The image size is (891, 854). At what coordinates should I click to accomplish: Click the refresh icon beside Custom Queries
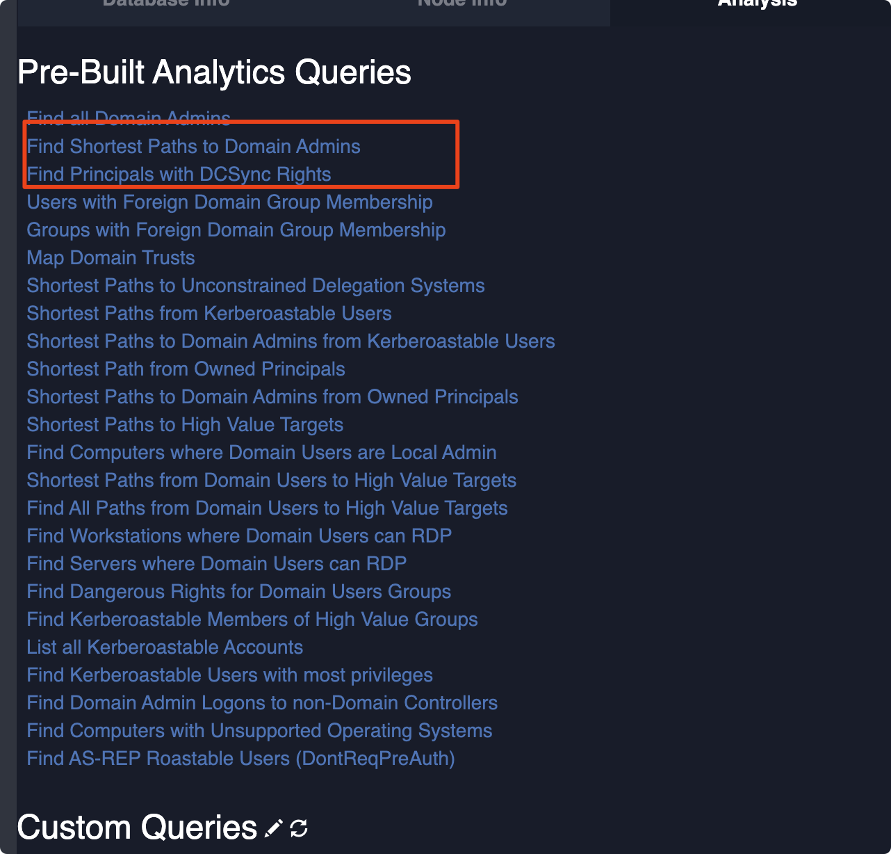(299, 828)
